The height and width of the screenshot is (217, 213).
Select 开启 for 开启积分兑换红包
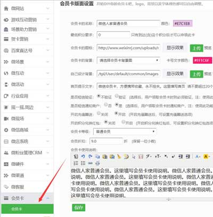tap(124, 122)
